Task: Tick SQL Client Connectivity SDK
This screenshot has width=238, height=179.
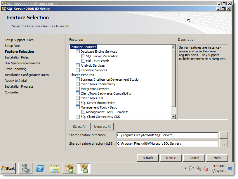Action: tap(78, 117)
